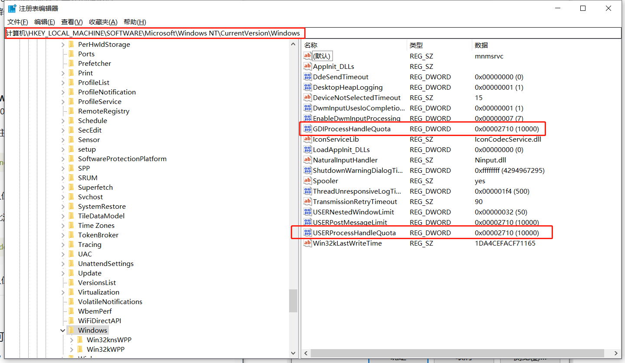Collapse the Windows key node
This screenshot has height=363, width=625.
[63, 330]
